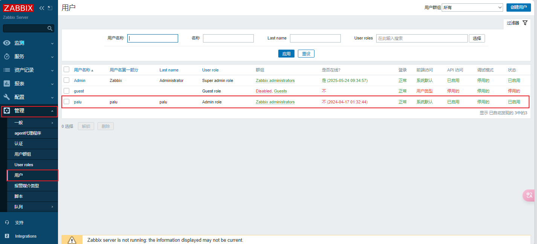Focus the Last name filter input
Image resolution: width=537 pixels, height=244 pixels.
click(315, 38)
